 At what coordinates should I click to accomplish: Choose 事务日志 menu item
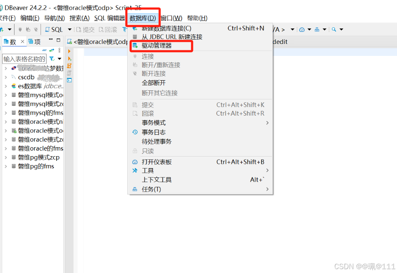pyautogui.click(x=200, y=132)
